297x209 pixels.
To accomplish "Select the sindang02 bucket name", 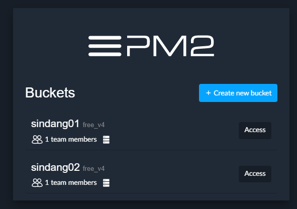I will 55,167.
